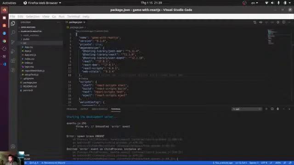The height and width of the screenshot is (165, 294).
Task: Open yarn.lock file in explorer
Action: 28,90
